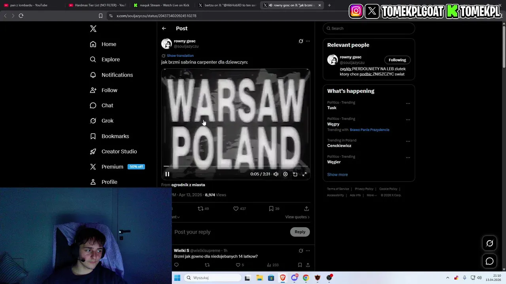This screenshot has width=506, height=284.
Task: Bookmark the post with 39 bookmarks
Action: [x=274, y=209]
